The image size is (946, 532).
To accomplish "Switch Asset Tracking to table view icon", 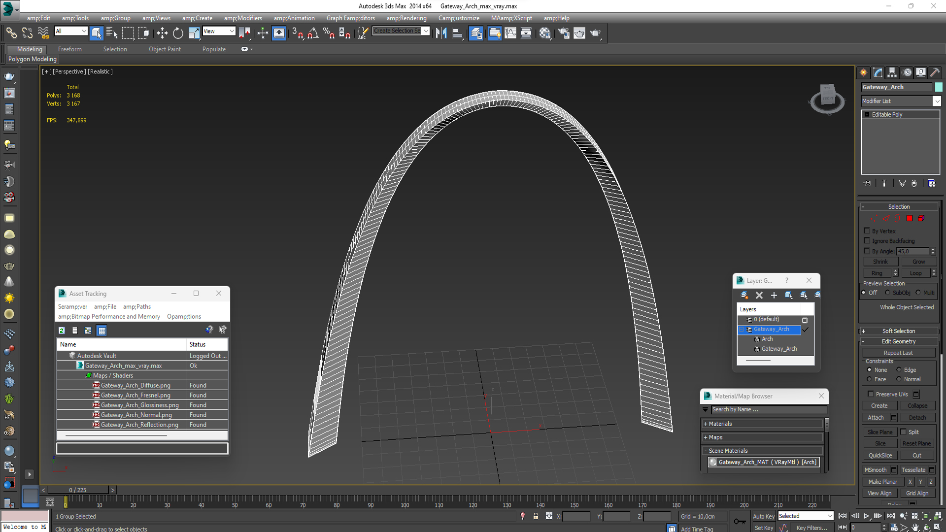I will click(102, 331).
